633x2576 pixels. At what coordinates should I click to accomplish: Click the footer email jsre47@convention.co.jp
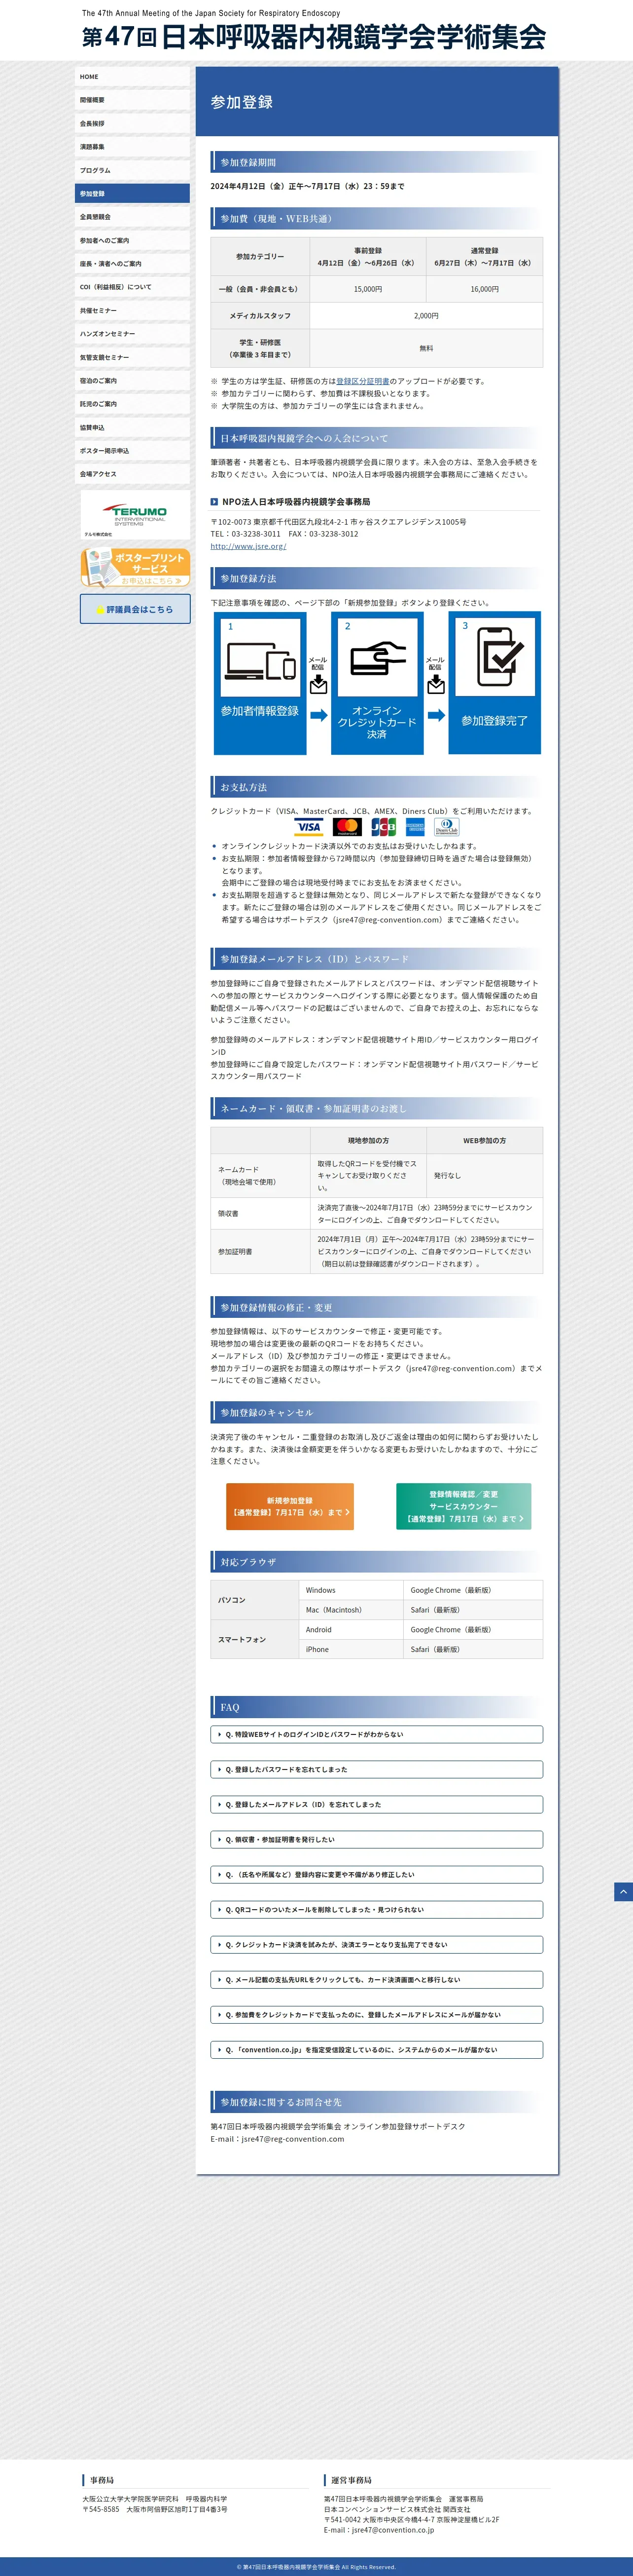[x=392, y=2529]
